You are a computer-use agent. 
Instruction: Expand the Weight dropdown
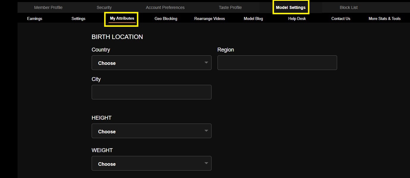(x=151, y=163)
